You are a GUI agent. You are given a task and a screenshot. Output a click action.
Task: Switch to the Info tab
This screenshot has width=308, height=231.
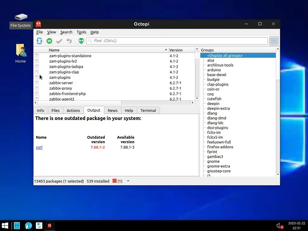coord(41,110)
